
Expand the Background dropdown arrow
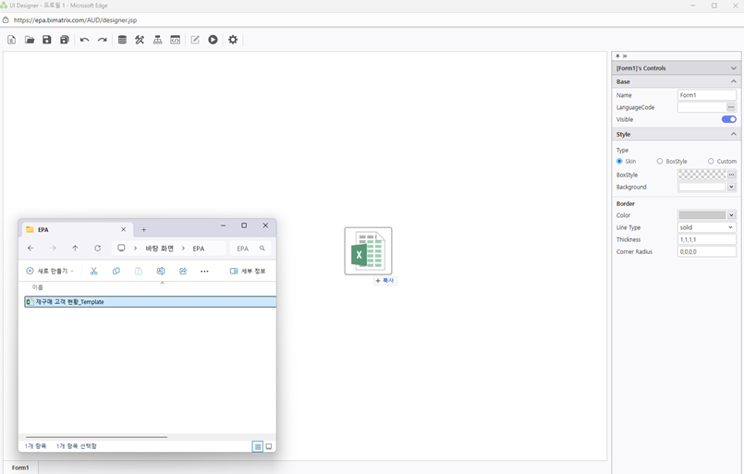[731, 187]
